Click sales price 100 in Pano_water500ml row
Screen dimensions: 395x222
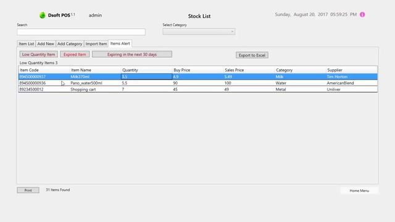(249, 83)
